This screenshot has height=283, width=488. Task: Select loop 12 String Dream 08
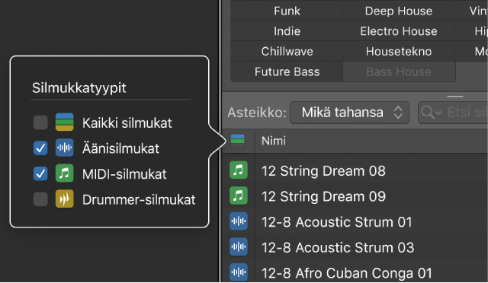coord(323,171)
